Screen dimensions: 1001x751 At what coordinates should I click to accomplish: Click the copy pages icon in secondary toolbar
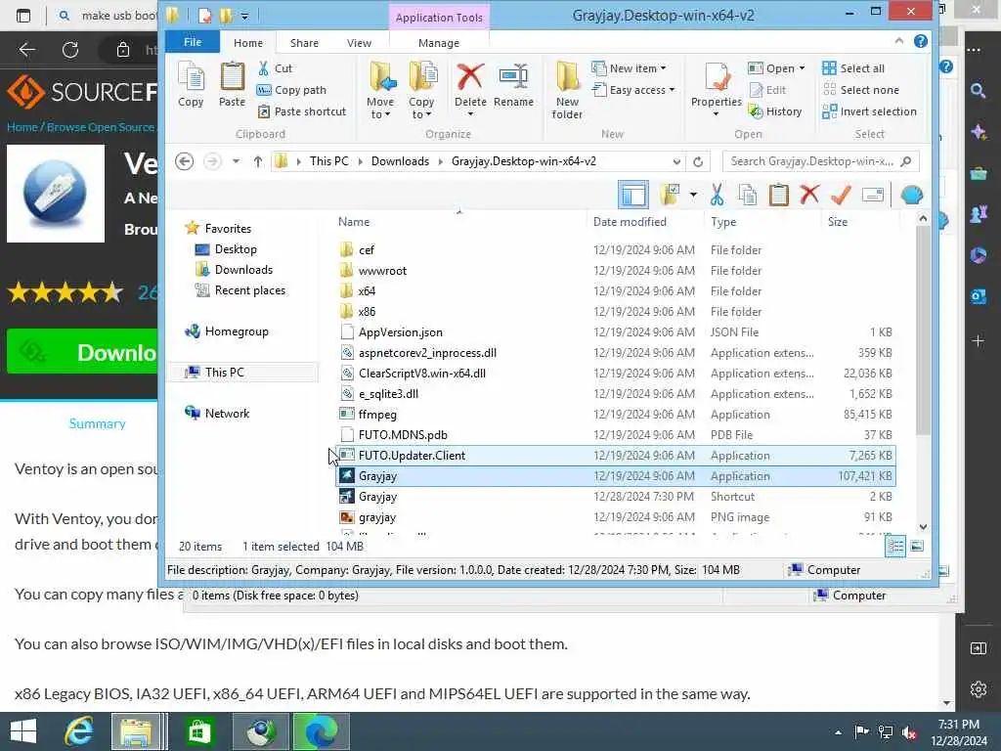coord(748,195)
